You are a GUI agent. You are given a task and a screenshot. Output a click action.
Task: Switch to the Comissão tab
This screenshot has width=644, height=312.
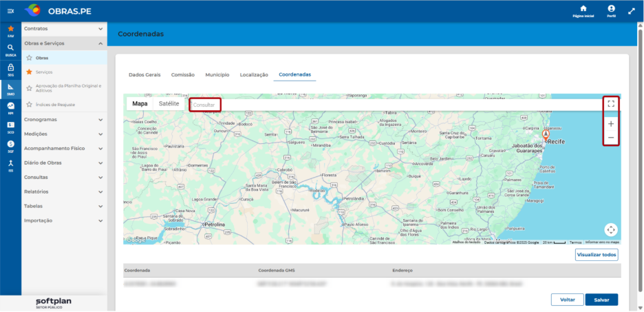click(183, 75)
